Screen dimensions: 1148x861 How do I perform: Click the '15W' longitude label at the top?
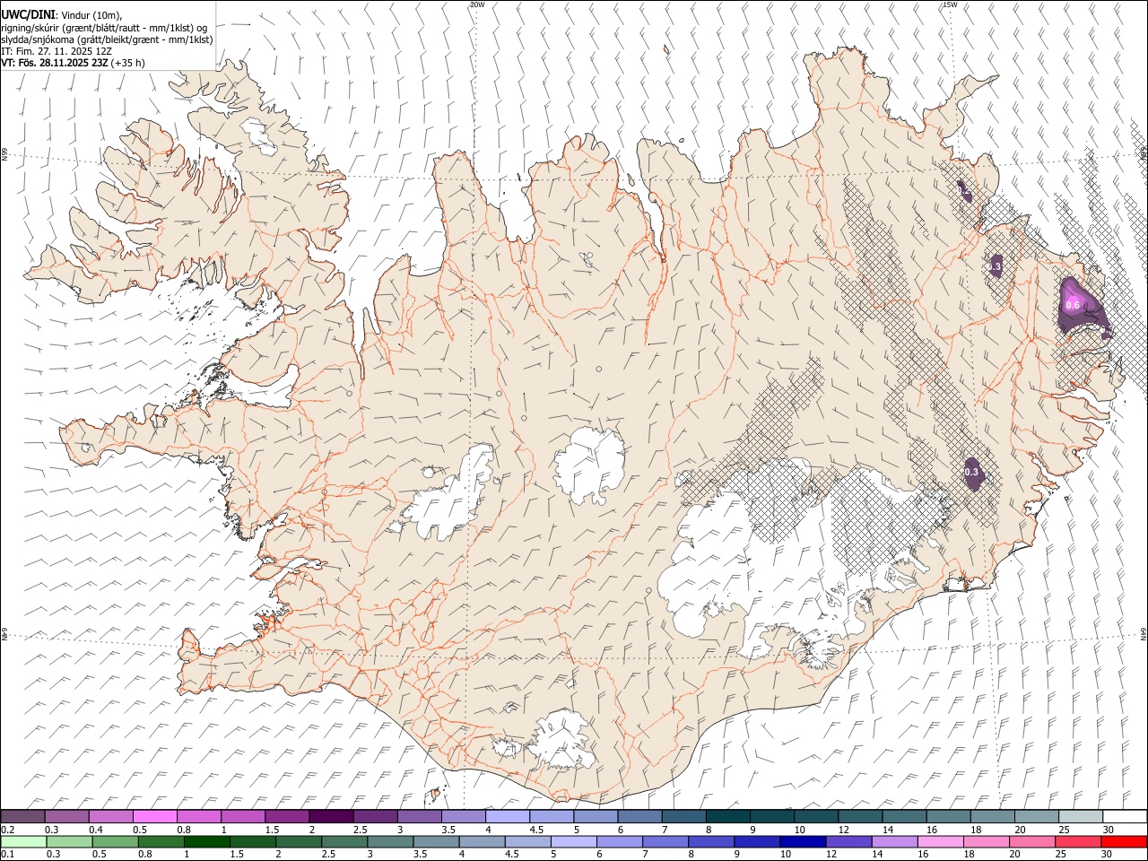[950, 4]
